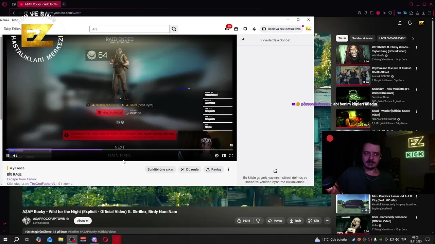The height and width of the screenshot is (244, 435).
Task: Subscribe with the 'Abone ol' button
Action: [83, 221]
